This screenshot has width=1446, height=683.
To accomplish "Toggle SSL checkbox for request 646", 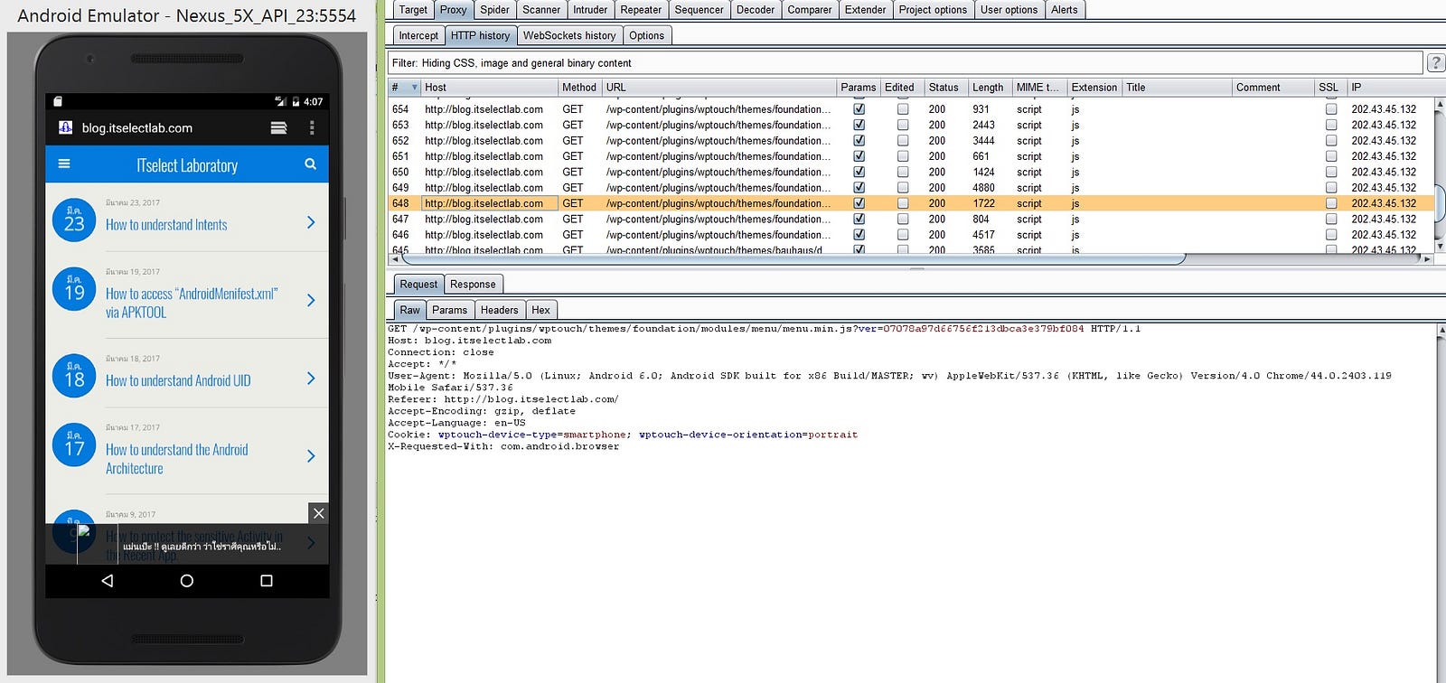I will 1331,234.
